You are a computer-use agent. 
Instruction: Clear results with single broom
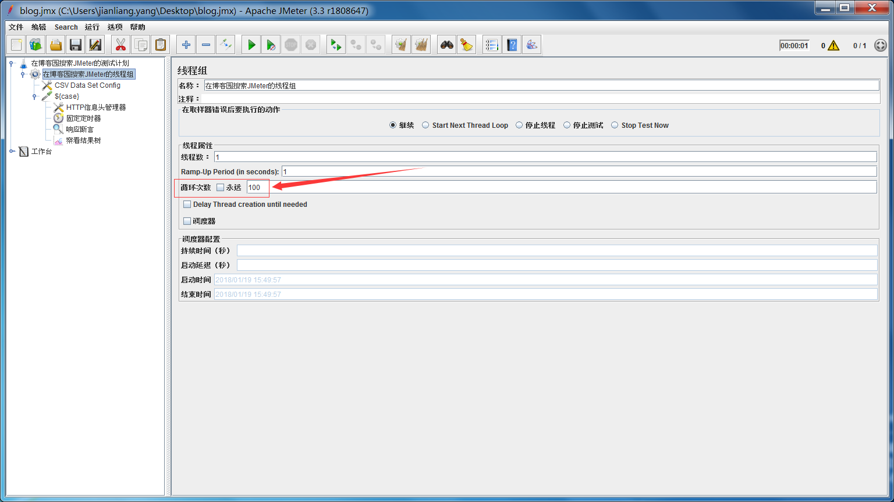coord(401,45)
